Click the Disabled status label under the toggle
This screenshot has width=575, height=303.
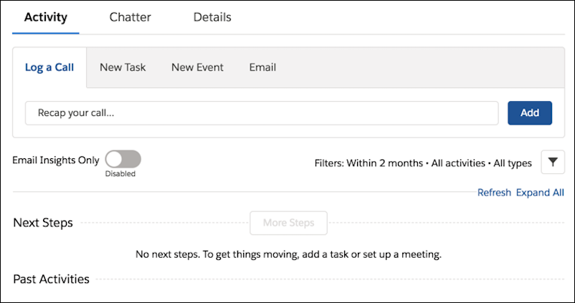click(x=120, y=174)
